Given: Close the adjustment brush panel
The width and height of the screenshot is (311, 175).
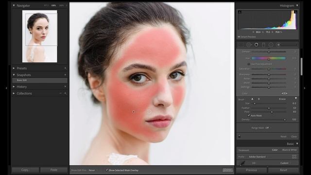Looking at the screenshot, I should tap(294, 137).
